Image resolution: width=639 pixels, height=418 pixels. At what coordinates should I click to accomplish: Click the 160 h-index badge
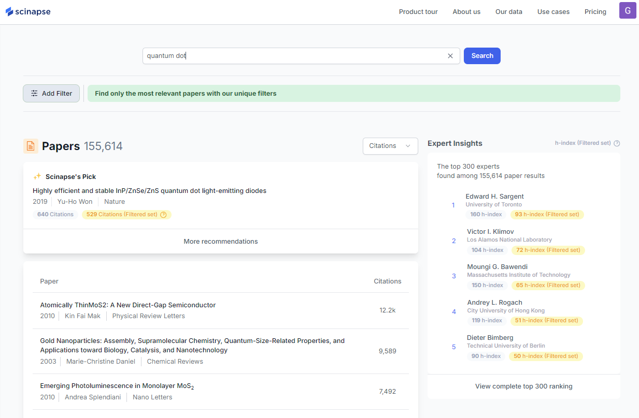pos(486,214)
